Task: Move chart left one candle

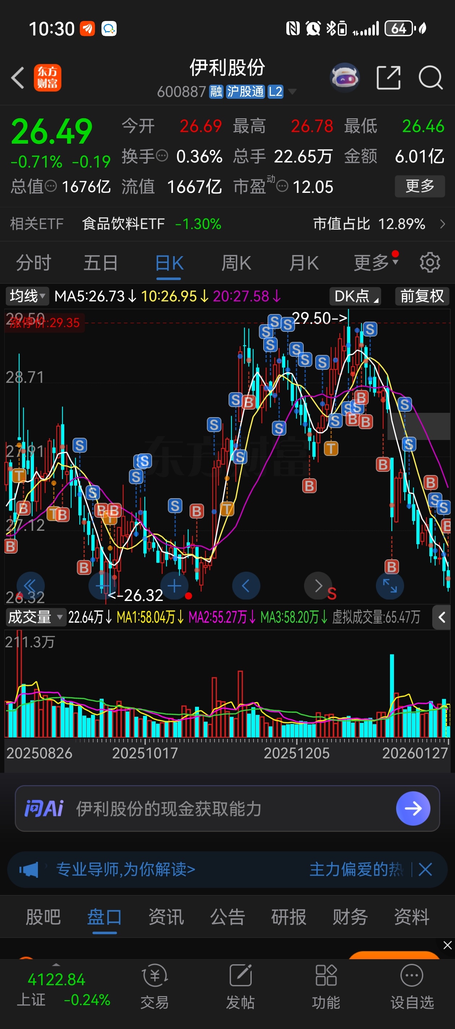Action: tap(246, 586)
